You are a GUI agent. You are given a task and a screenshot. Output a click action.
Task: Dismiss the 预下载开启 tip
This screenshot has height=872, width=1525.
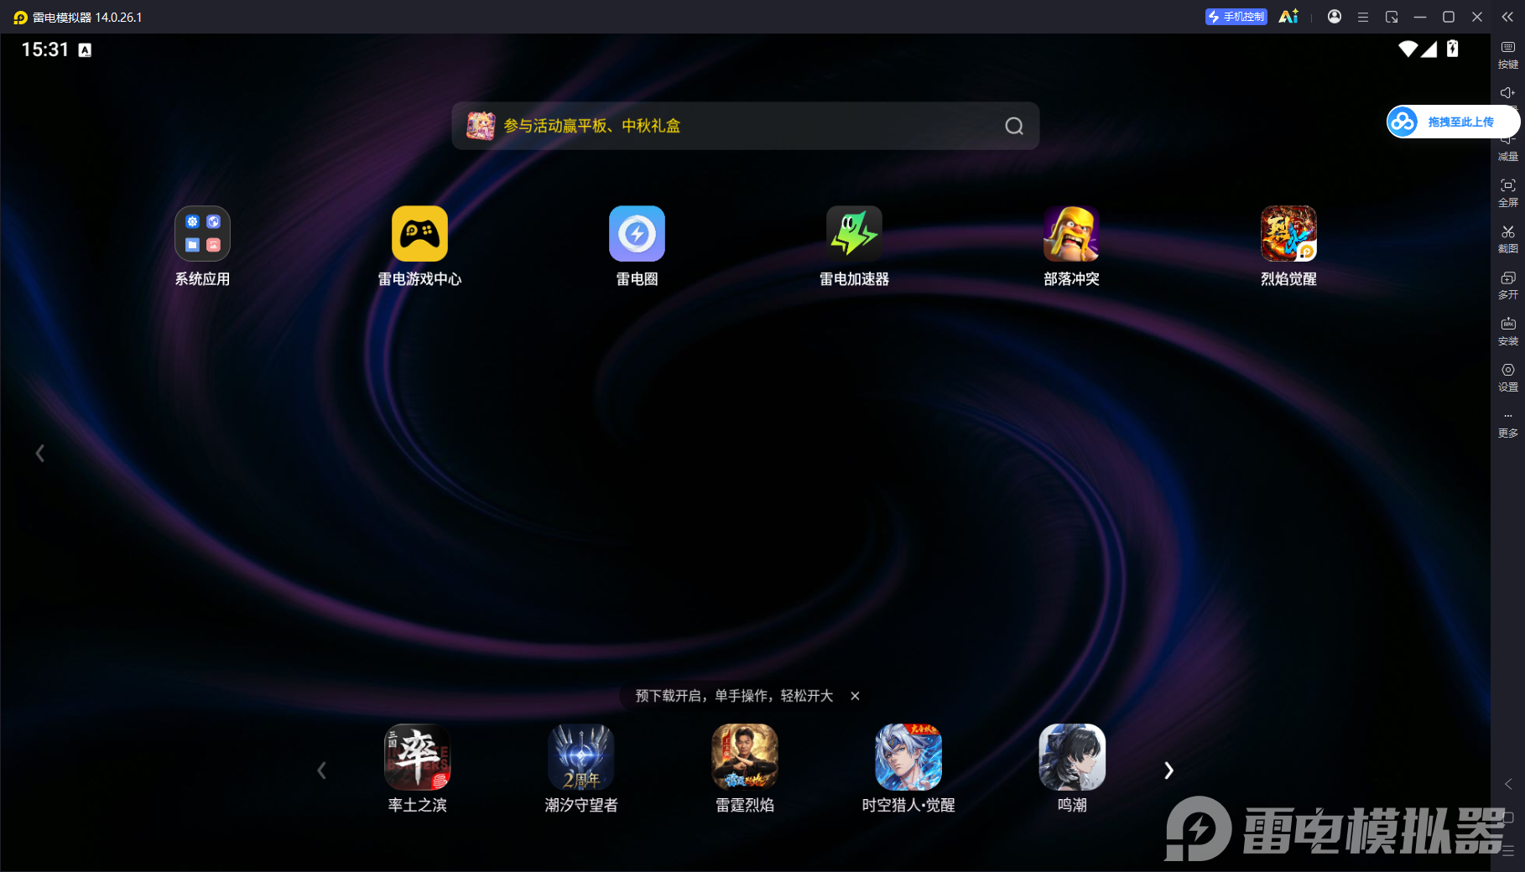click(x=855, y=696)
